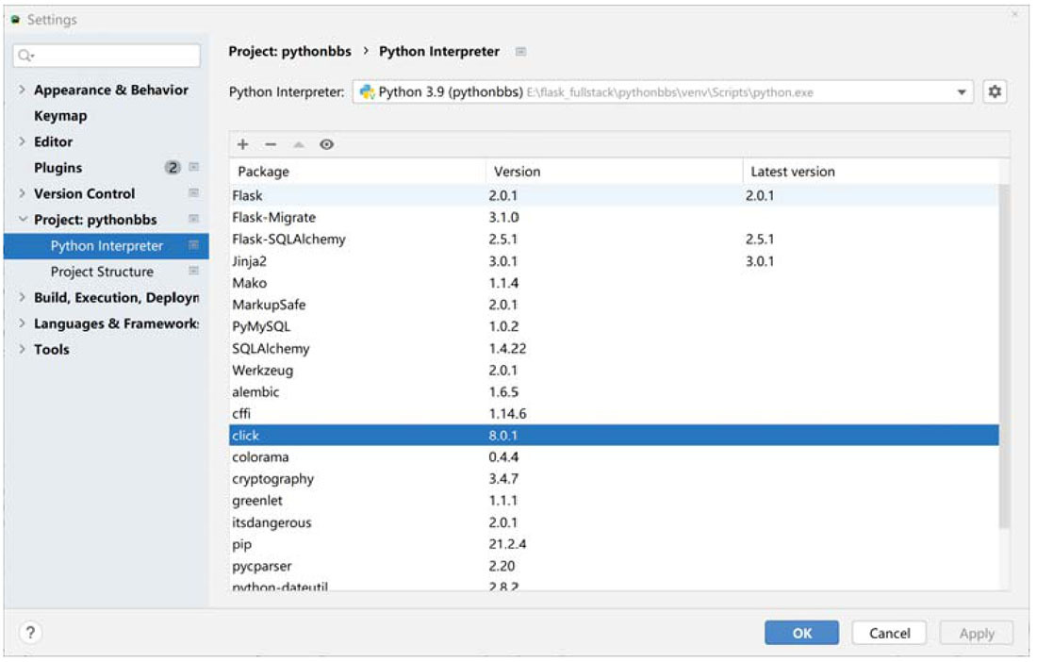This screenshot has height=662, width=1037.
Task: Expand the Version Control section
Action: point(22,193)
